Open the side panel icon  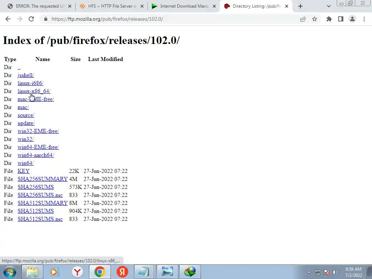pyautogui.click(x=341, y=19)
